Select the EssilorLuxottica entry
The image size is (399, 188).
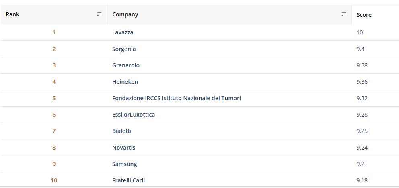pyautogui.click(x=134, y=115)
